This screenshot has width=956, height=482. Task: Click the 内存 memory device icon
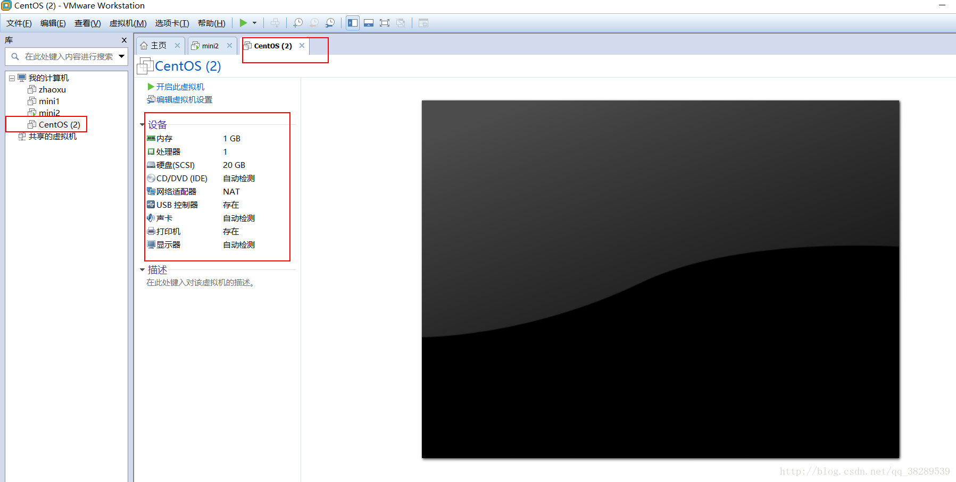coord(151,138)
